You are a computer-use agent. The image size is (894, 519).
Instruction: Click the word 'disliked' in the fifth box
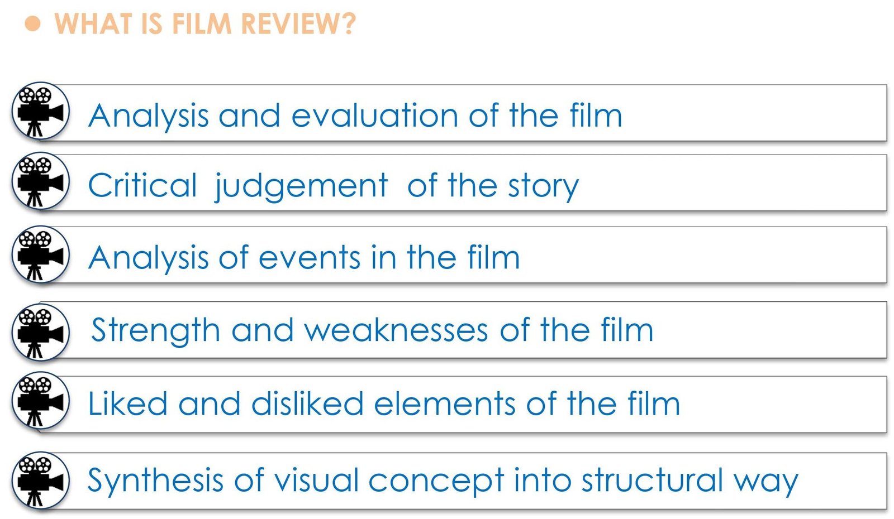(x=307, y=403)
